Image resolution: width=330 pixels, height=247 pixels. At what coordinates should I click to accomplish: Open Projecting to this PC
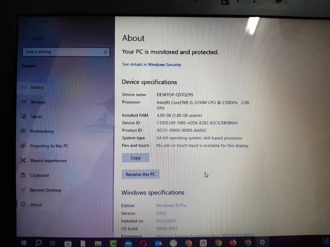[49, 146]
